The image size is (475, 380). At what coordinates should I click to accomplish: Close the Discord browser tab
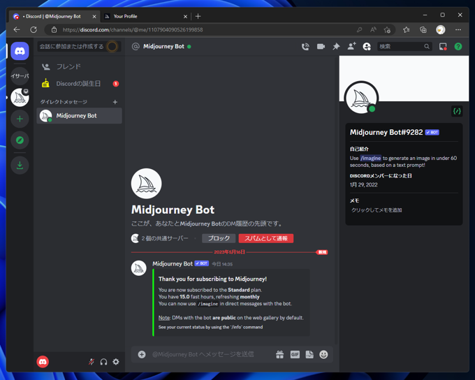pyautogui.click(x=94, y=16)
